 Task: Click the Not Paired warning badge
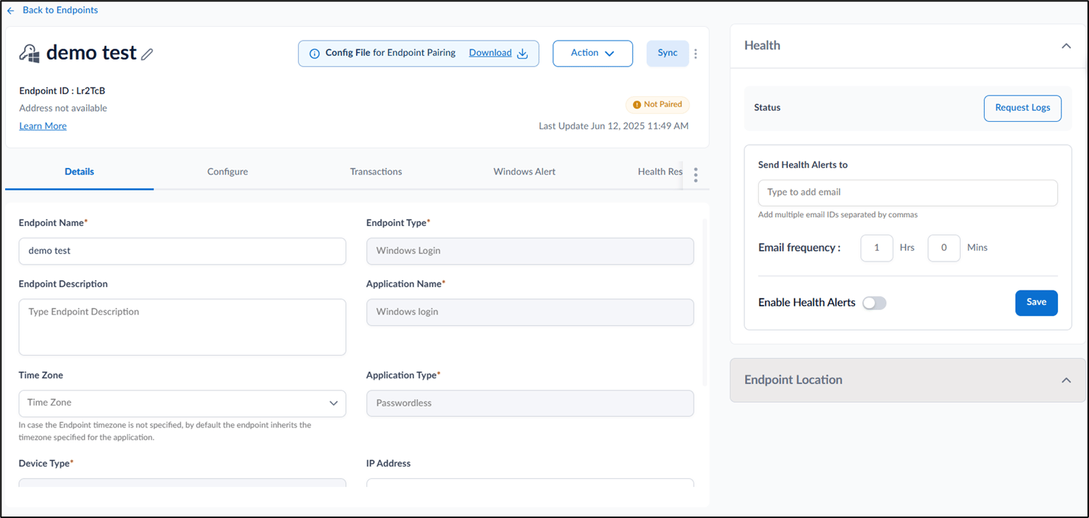tap(657, 104)
